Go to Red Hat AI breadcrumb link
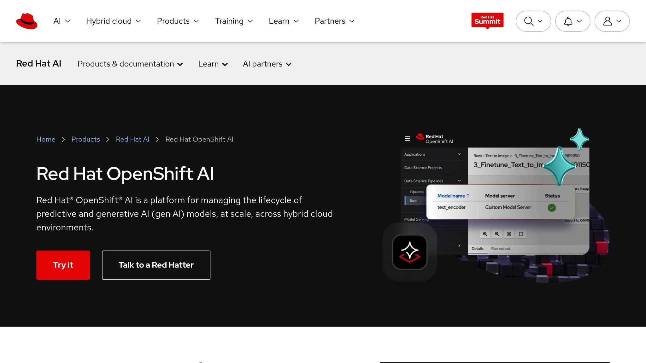Viewport: 646px width, 363px height. pos(132,139)
